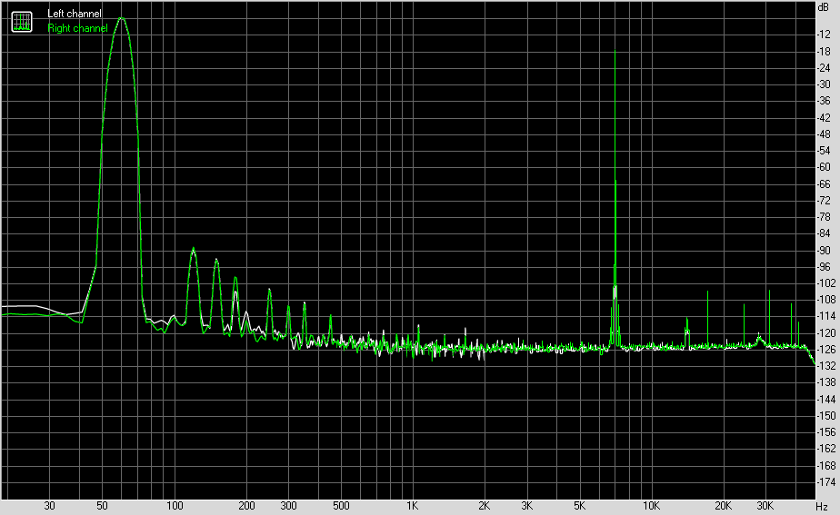
Task: Click the -150 dB axis label
Action: click(826, 416)
